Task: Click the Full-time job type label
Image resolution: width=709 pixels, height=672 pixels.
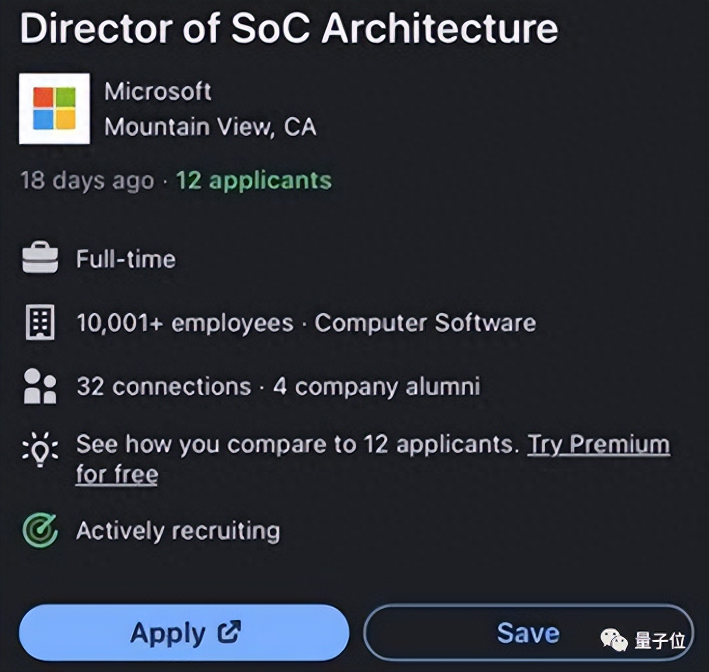Action: [x=126, y=259]
